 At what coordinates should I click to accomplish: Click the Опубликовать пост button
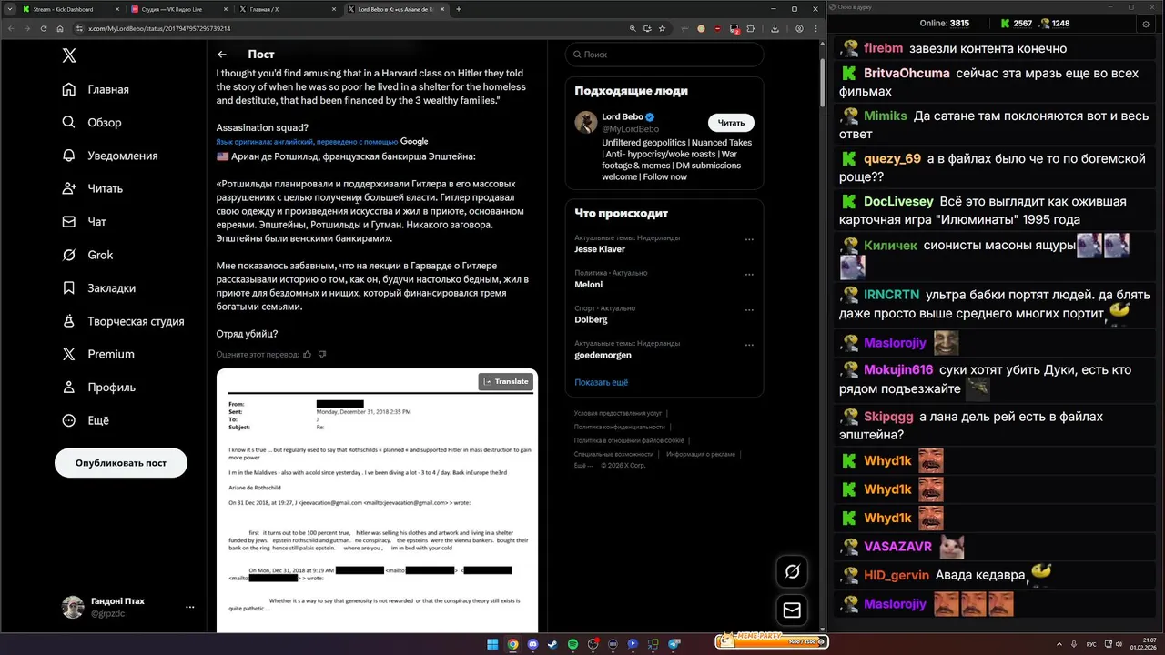121,462
